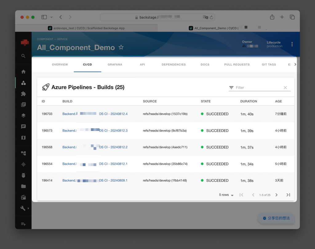Screen dimensions: 315x249
Task: Click the radio icon in sidebar
Action: [23, 197]
